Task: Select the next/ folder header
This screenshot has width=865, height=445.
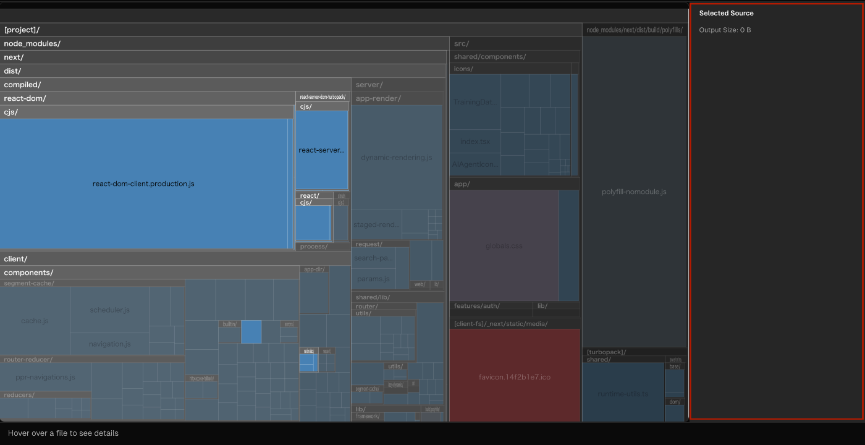Action: 223,57
